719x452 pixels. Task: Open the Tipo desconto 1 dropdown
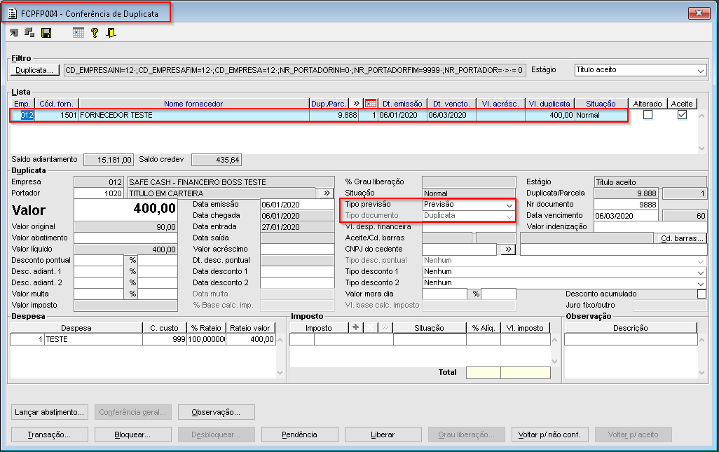pos(700,272)
